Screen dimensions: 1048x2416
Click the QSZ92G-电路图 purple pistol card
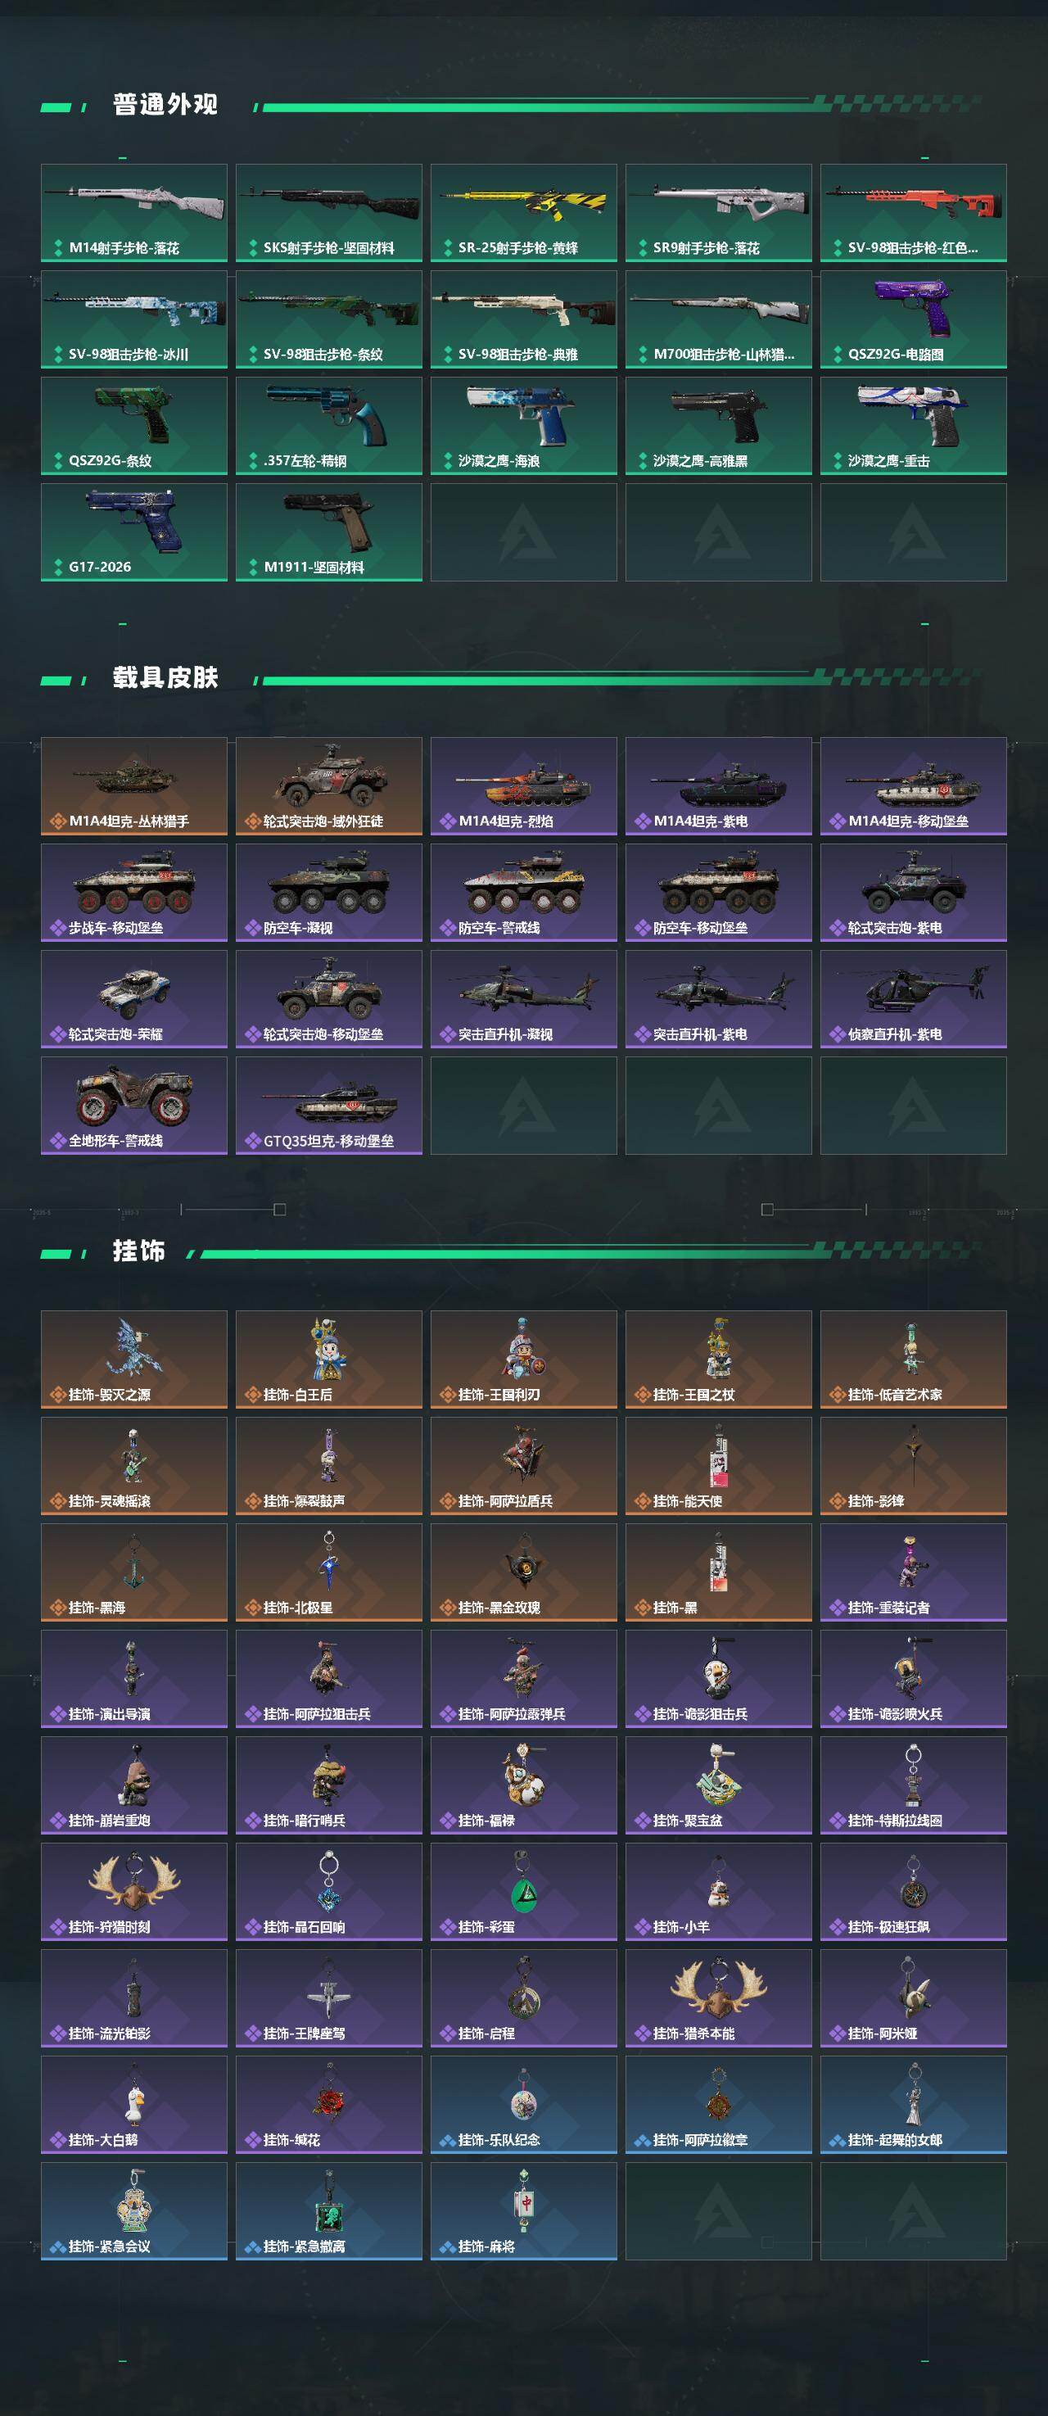pos(913,319)
